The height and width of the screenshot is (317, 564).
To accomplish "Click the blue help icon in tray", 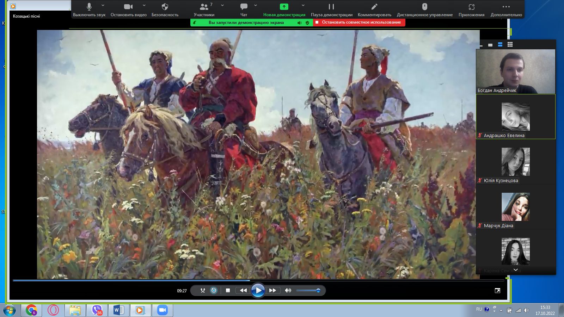I will point(487,309).
